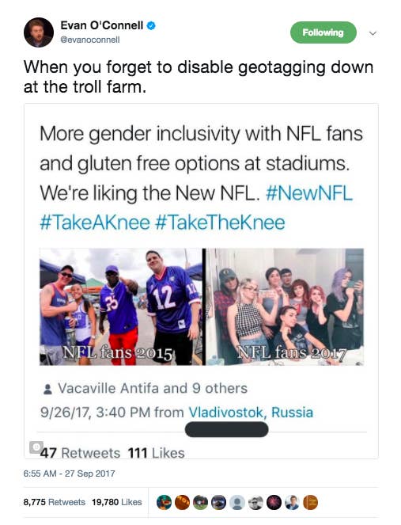Open the first liker's avatar
Screen dimensions: 401x525
[164, 503]
